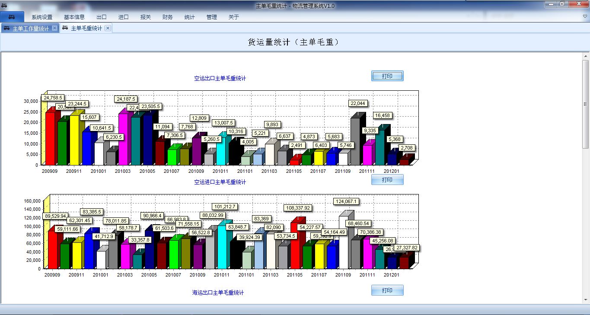Expand the ribbon chevron at top right

coord(585,16)
